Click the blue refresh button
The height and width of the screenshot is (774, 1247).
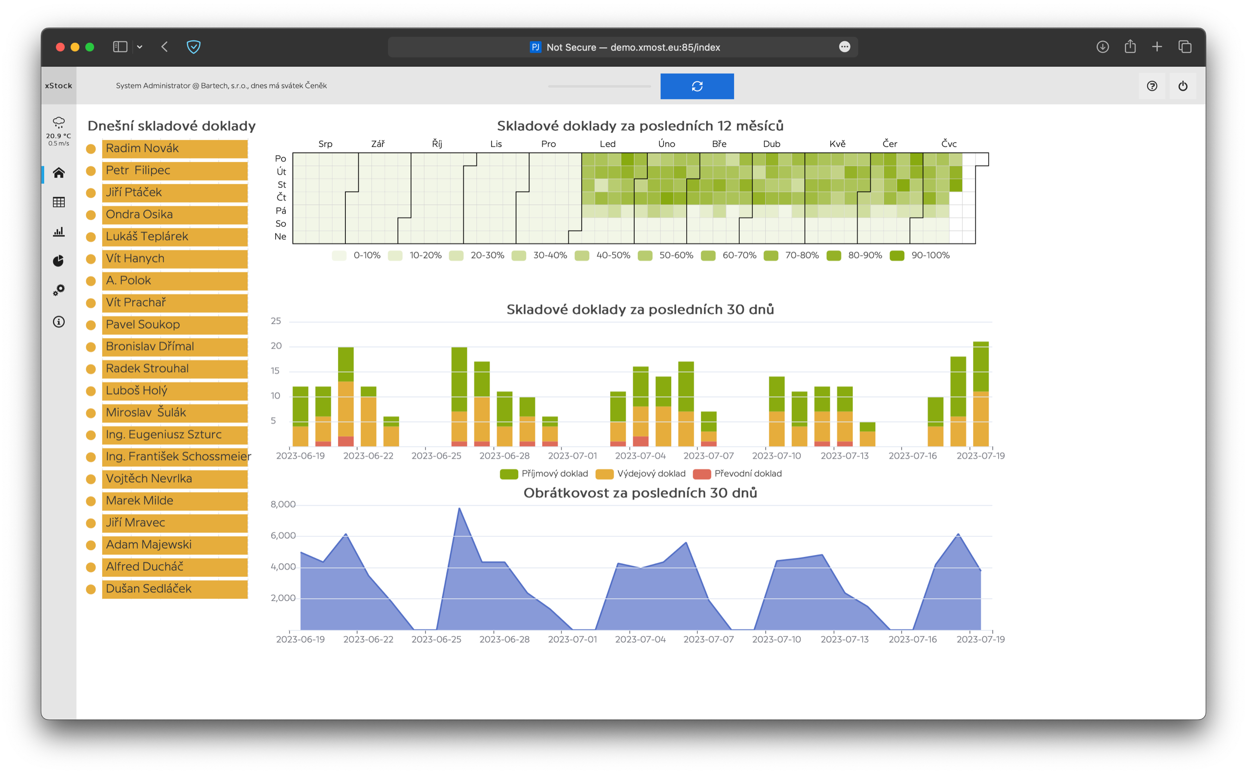point(697,86)
